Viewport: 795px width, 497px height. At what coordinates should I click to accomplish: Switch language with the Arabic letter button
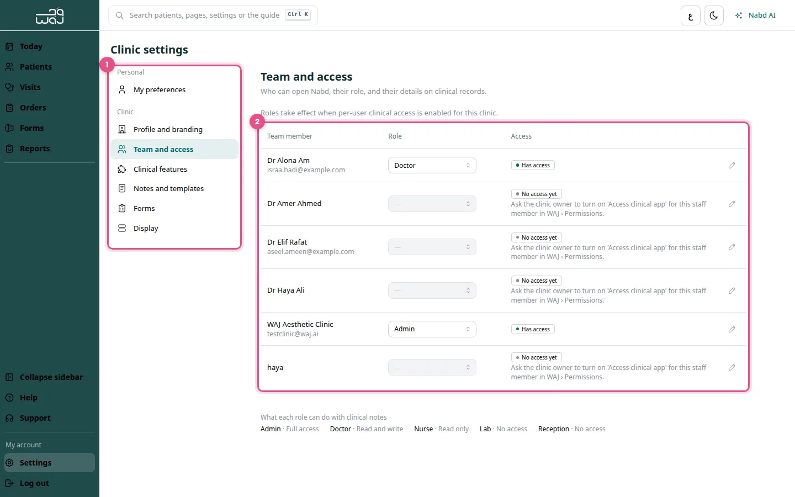691,15
